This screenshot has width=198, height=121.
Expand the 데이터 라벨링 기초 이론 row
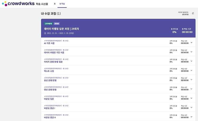(x=191, y=52)
